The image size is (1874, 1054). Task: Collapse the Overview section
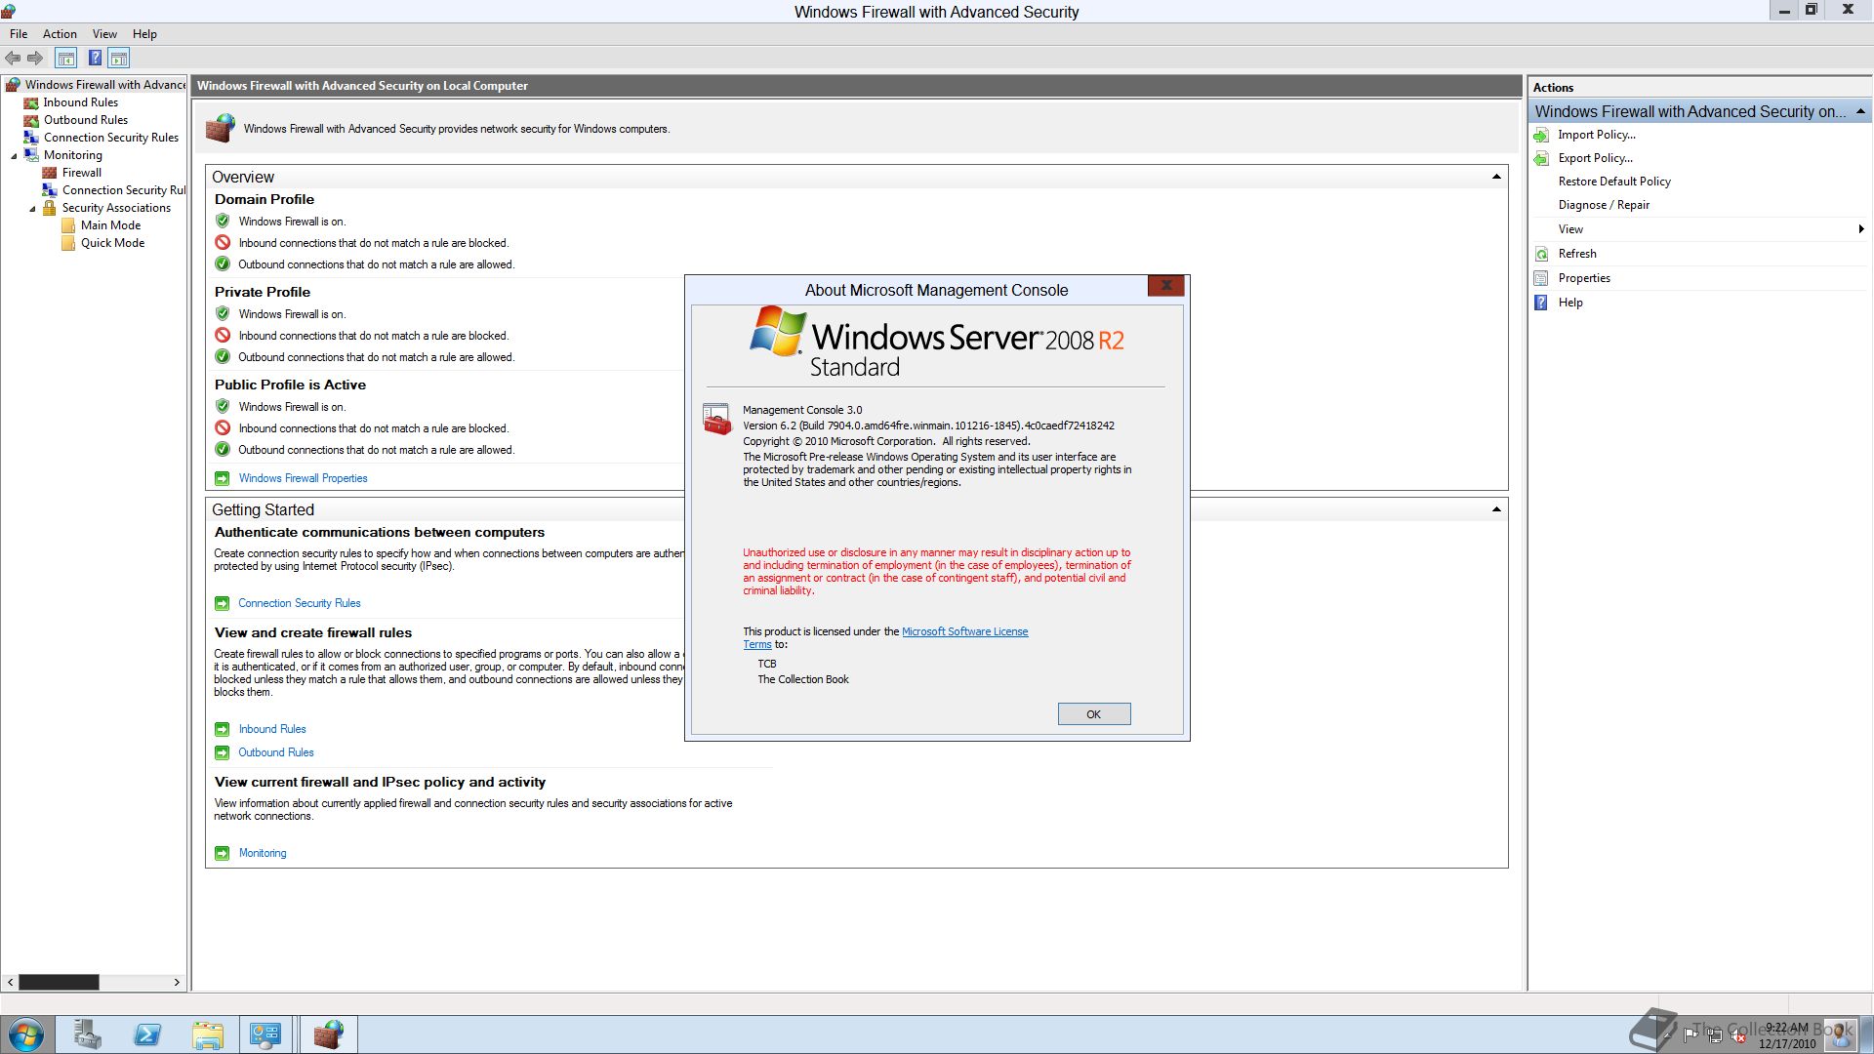pyautogui.click(x=1496, y=177)
